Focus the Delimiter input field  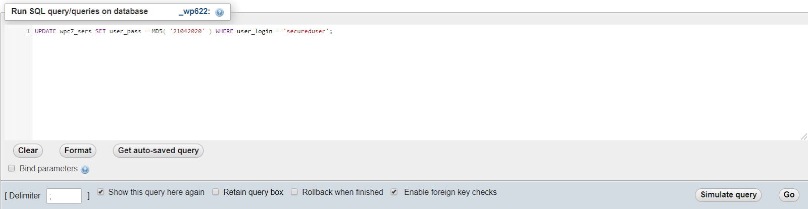(x=64, y=196)
